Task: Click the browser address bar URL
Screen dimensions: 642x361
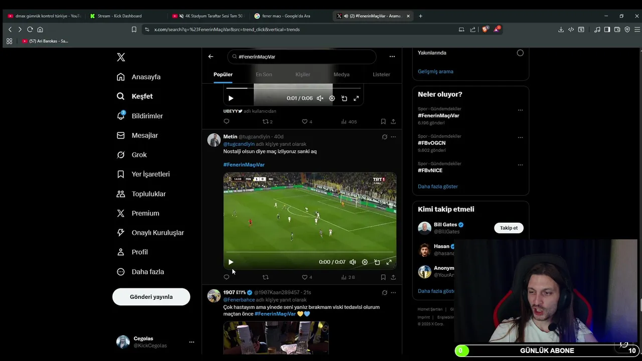Action: (227, 30)
